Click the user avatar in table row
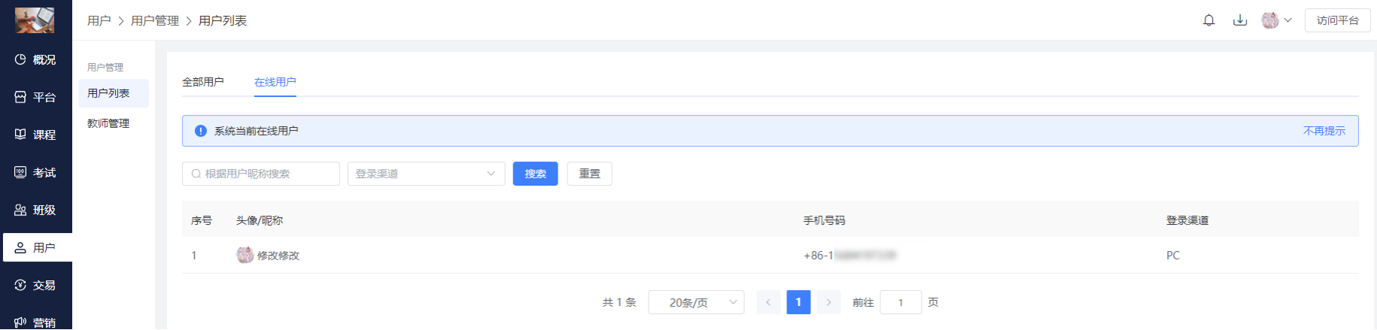 [x=245, y=255]
